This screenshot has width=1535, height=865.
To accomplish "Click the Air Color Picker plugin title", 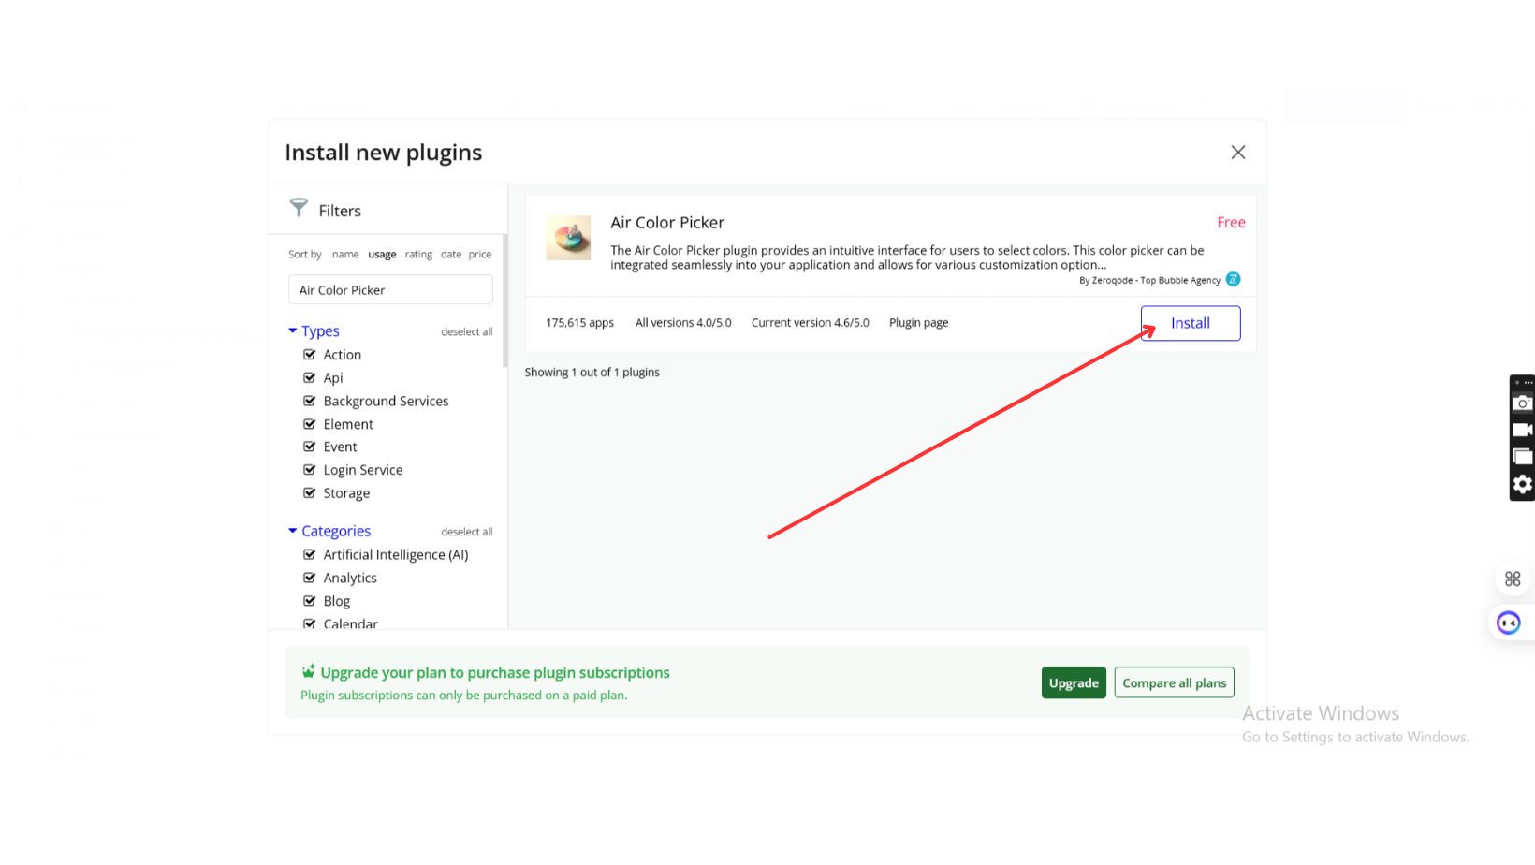I will [x=667, y=223].
